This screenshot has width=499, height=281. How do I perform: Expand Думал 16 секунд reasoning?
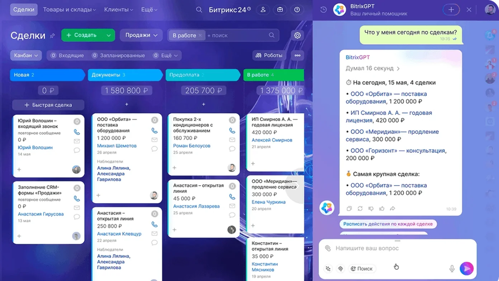pyautogui.click(x=373, y=68)
